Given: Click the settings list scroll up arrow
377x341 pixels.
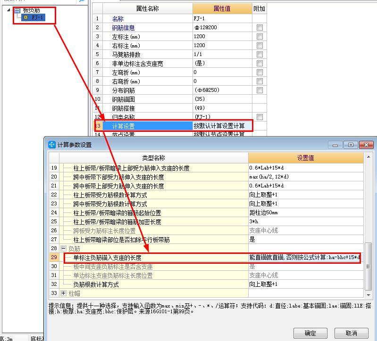Looking at the screenshot, I should point(369,157).
